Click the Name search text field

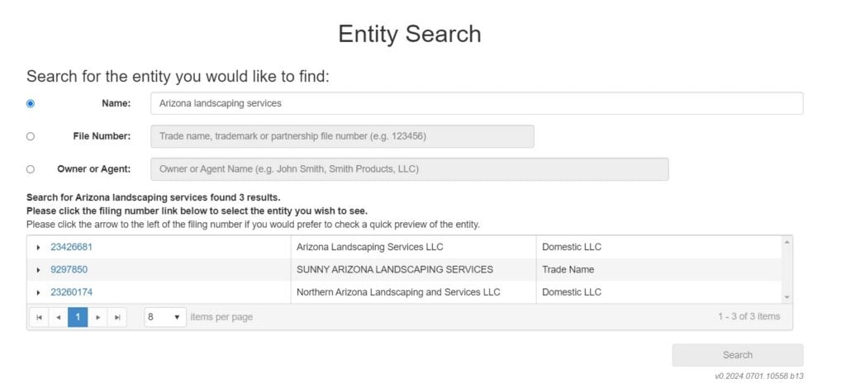tap(477, 103)
